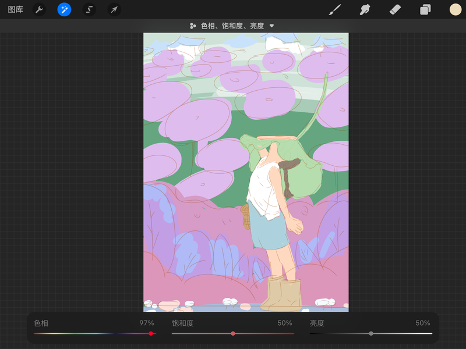Tap the girl's white shirt on canvas
This screenshot has width=466, height=349.
(263, 190)
